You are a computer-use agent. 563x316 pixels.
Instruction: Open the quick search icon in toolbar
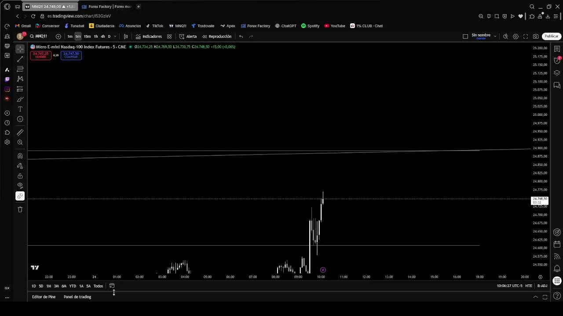point(505,36)
